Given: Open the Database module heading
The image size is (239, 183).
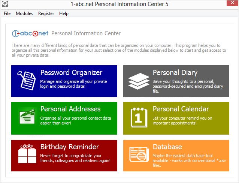Looking at the screenshot, I should click(167, 147).
